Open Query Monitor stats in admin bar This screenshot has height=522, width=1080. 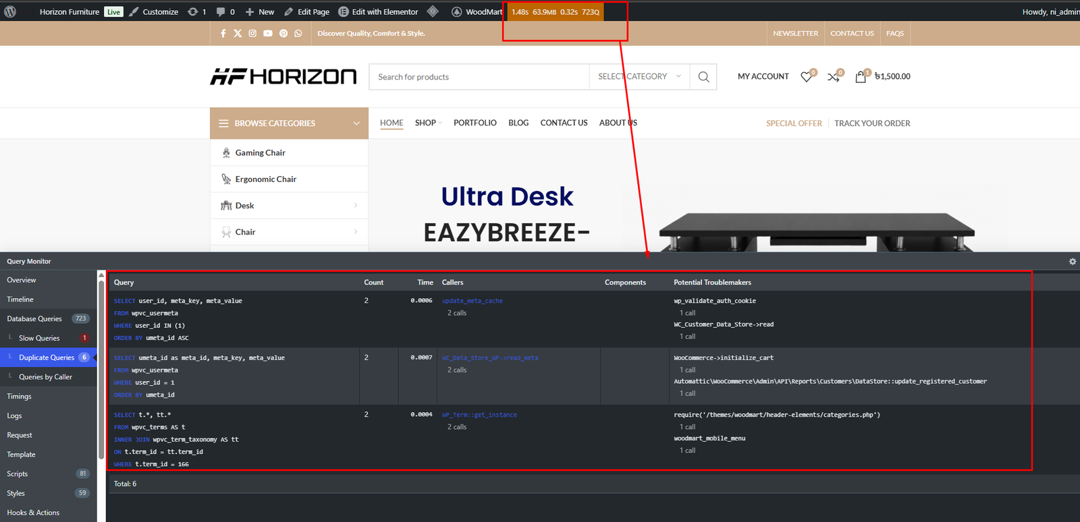[556, 11]
